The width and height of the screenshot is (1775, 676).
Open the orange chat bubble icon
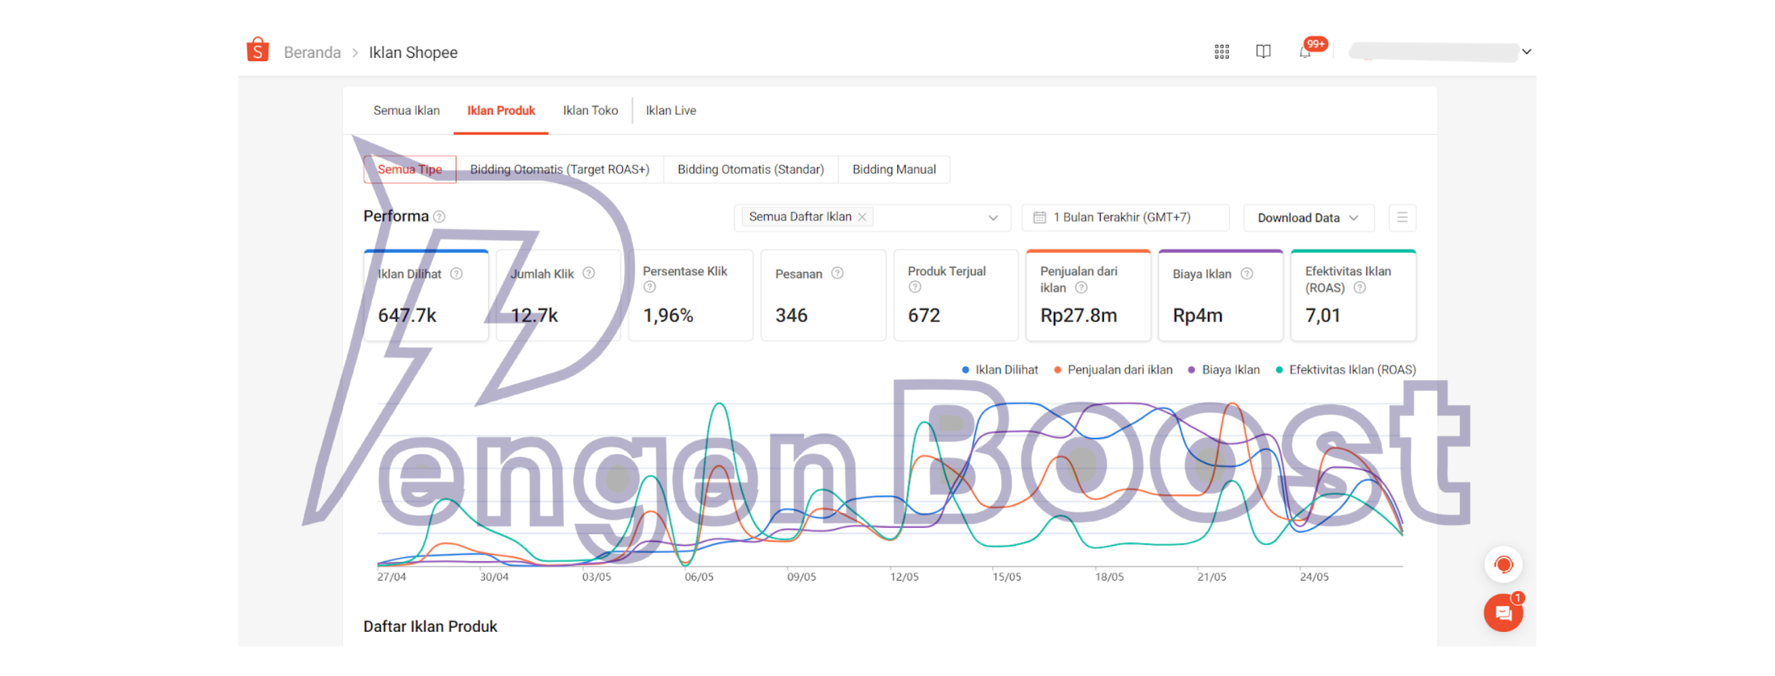[1502, 612]
